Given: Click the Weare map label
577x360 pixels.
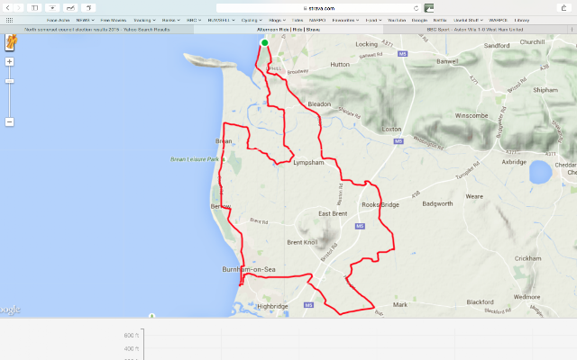Looking at the screenshot, I should [x=474, y=196].
